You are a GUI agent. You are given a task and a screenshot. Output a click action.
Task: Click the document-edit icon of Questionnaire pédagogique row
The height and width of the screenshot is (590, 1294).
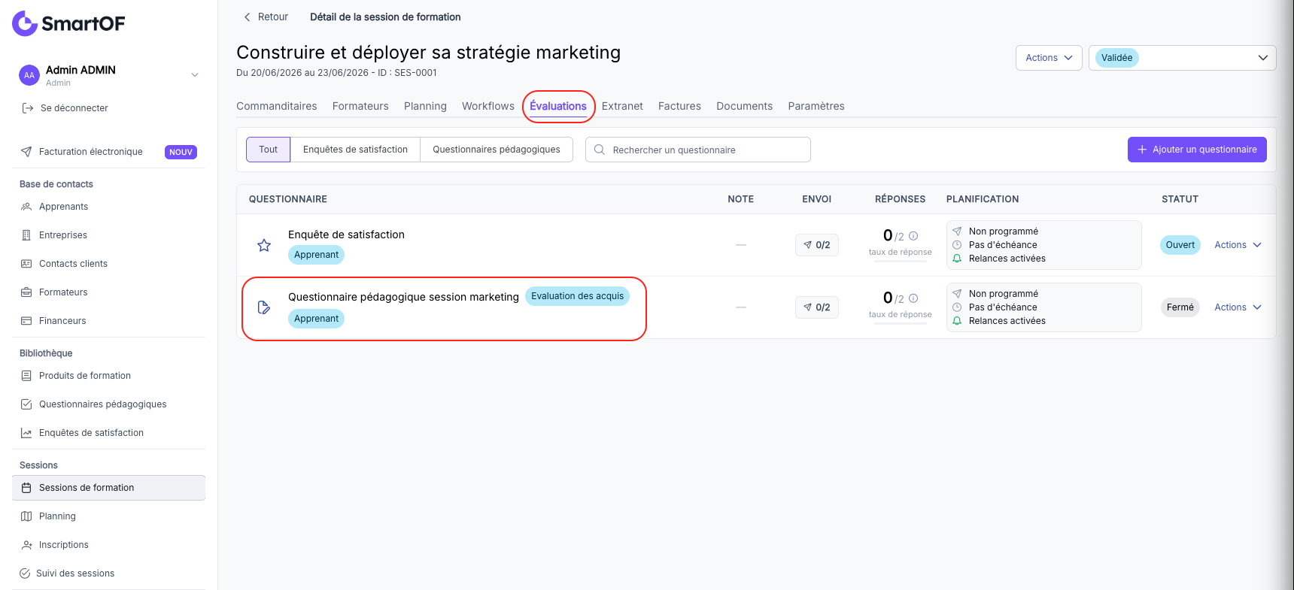click(264, 307)
